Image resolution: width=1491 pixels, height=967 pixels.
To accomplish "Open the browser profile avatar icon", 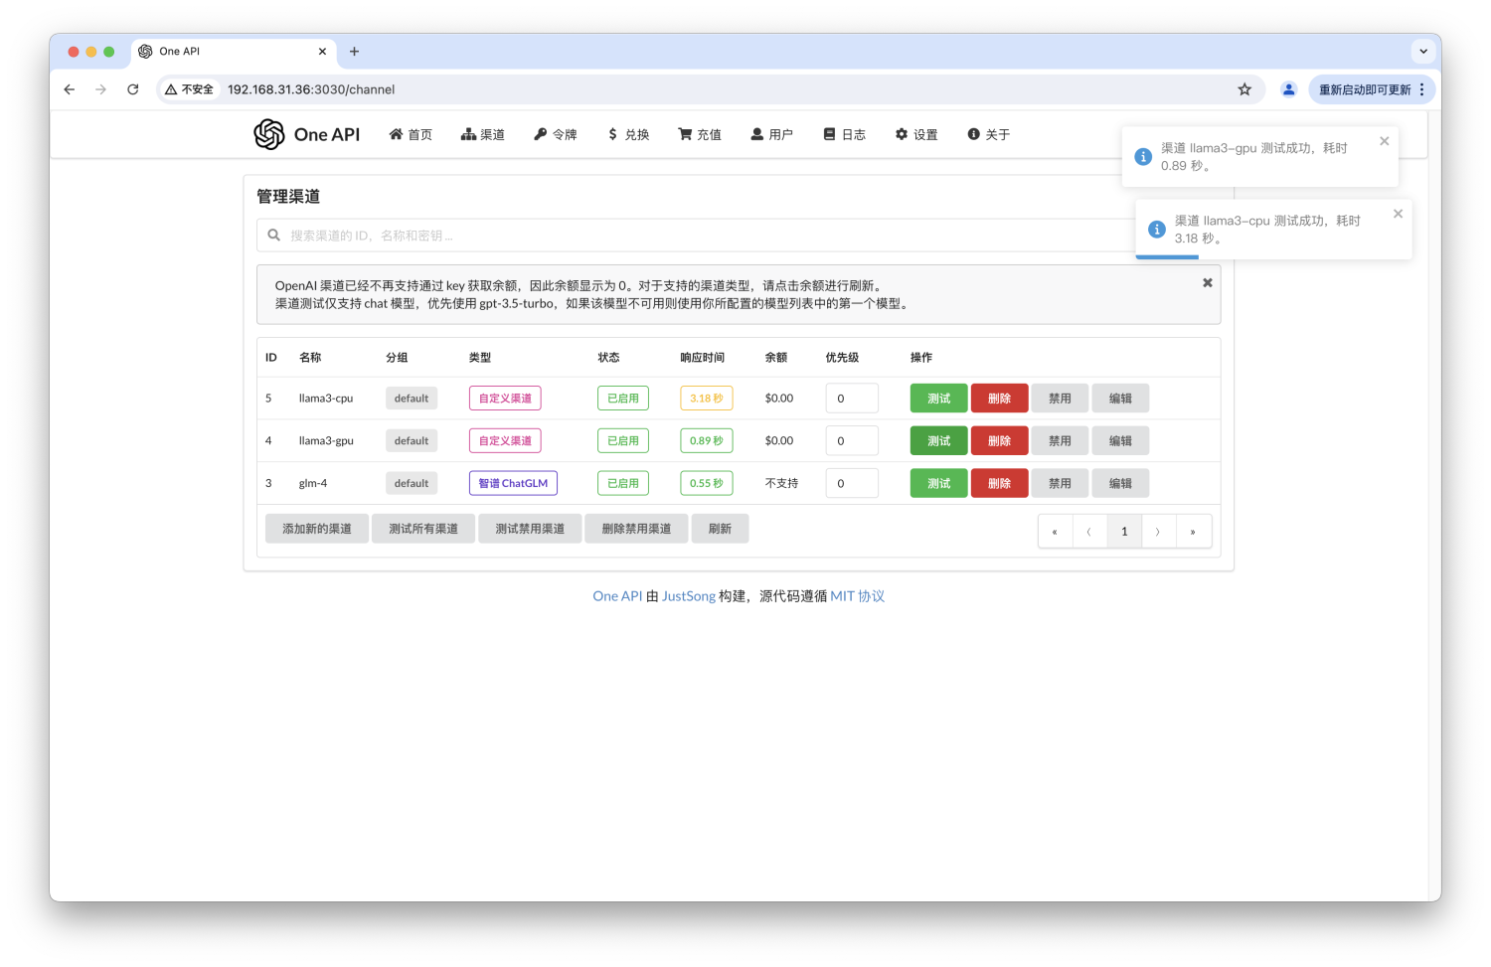I will click(1288, 89).
